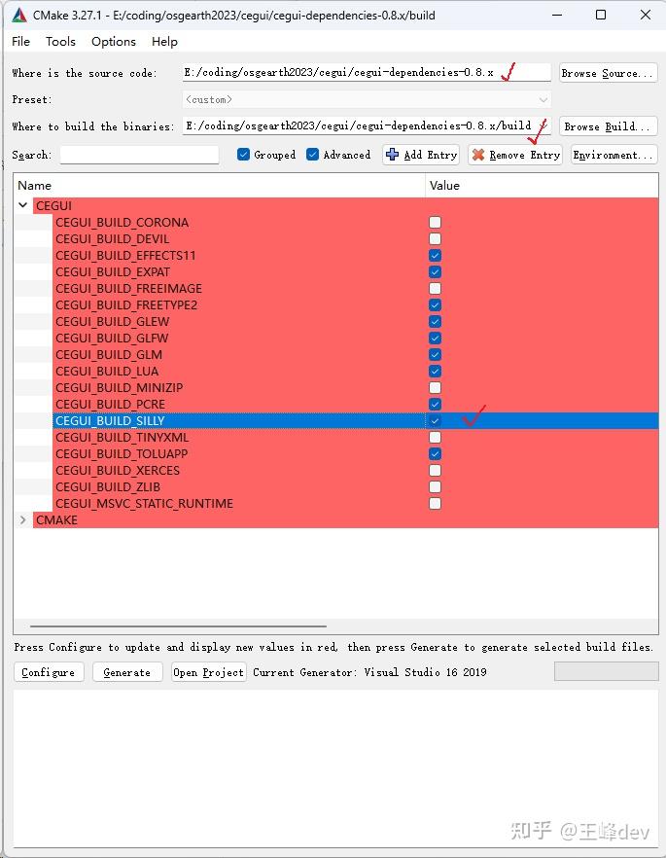This screenshot has width=666, height=858.
Task: Click the Add Entry plus button
Action: coord(420,155)
